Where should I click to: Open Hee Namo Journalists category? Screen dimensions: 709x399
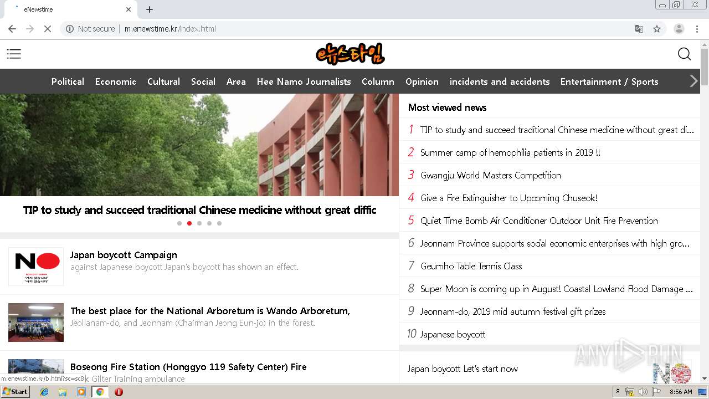(304, 81)
